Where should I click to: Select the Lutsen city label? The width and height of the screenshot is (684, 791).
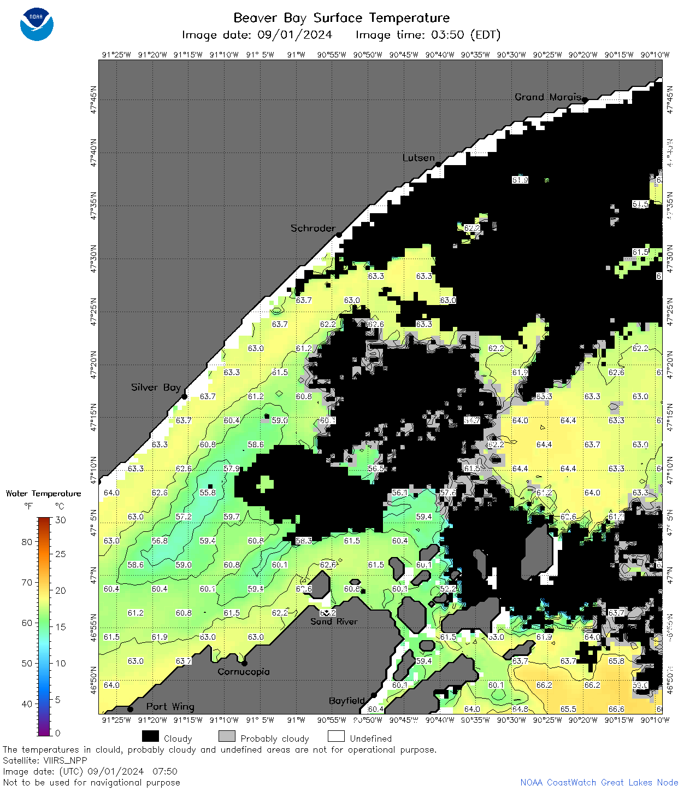[x=418, y=157]
